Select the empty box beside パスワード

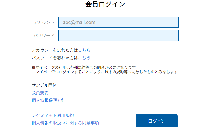point(118,36)
